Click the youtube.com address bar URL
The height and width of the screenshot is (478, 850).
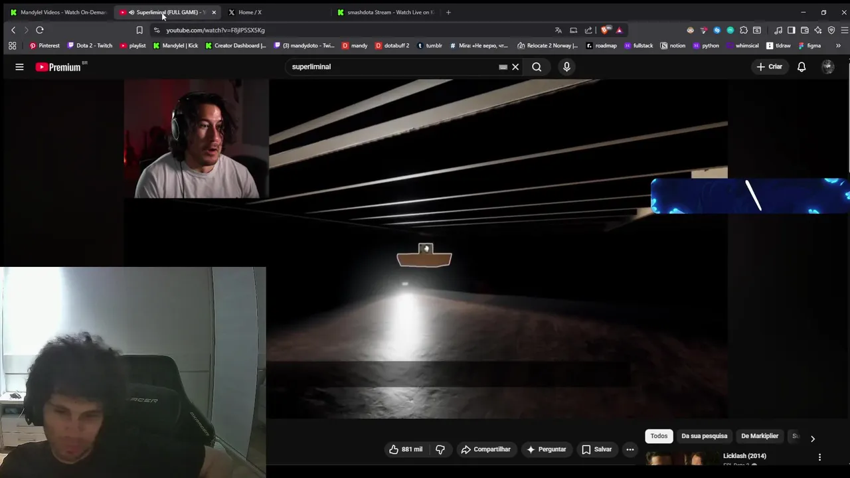pyautogui.click(x=215, y=30)
